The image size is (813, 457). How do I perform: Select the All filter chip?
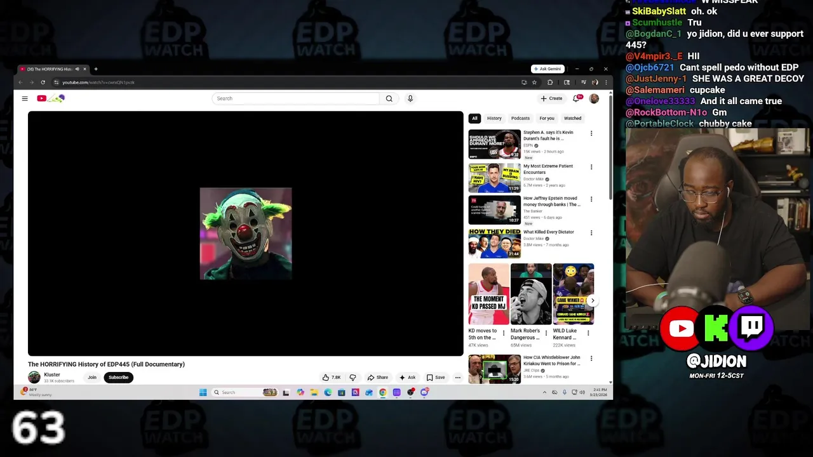474,118
